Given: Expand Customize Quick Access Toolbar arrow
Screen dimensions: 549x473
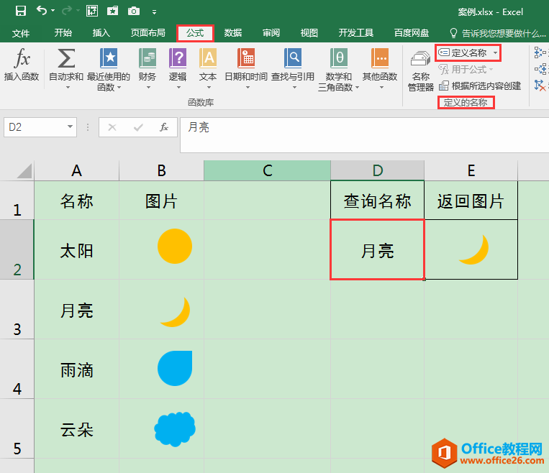Looking at the screenshot, I should tap(155, 12).
